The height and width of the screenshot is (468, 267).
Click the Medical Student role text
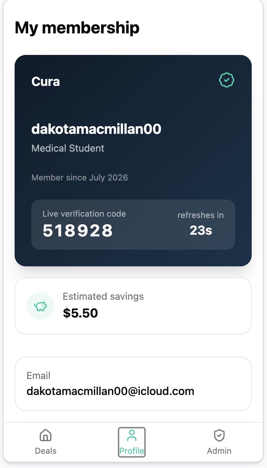68,148
